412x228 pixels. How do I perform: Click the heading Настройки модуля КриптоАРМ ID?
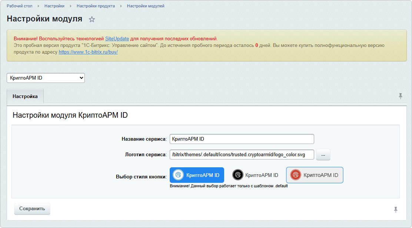70,115
